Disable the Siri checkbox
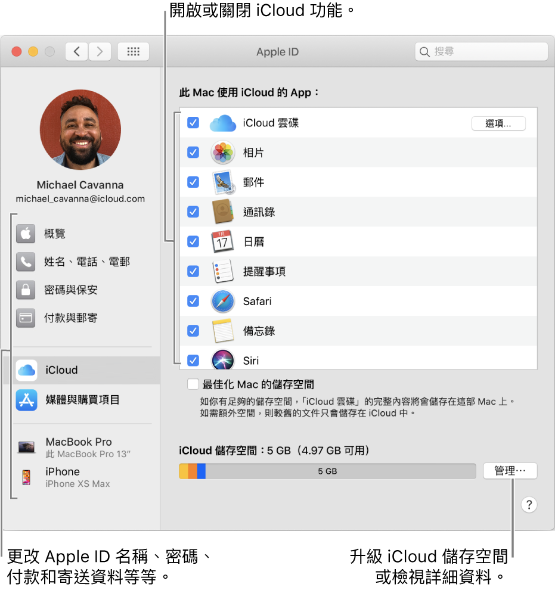This screenshot has width=555, height=590. coord(193,361)
